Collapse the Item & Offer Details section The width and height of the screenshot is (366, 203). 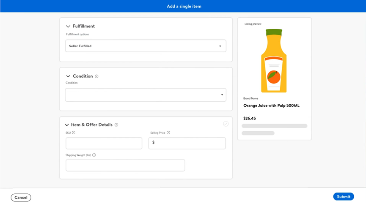[x=67, y=125]
